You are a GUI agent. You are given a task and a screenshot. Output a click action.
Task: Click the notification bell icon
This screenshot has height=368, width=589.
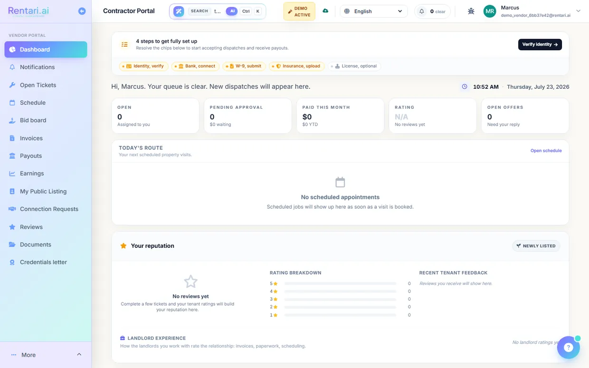click(x=421, y=11)
